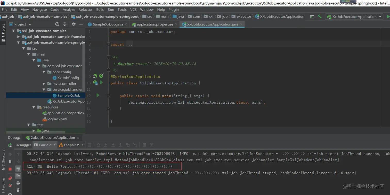Switch to application.properties editor tab
This screenshot has height=195, width=390.
coord(155,24)
